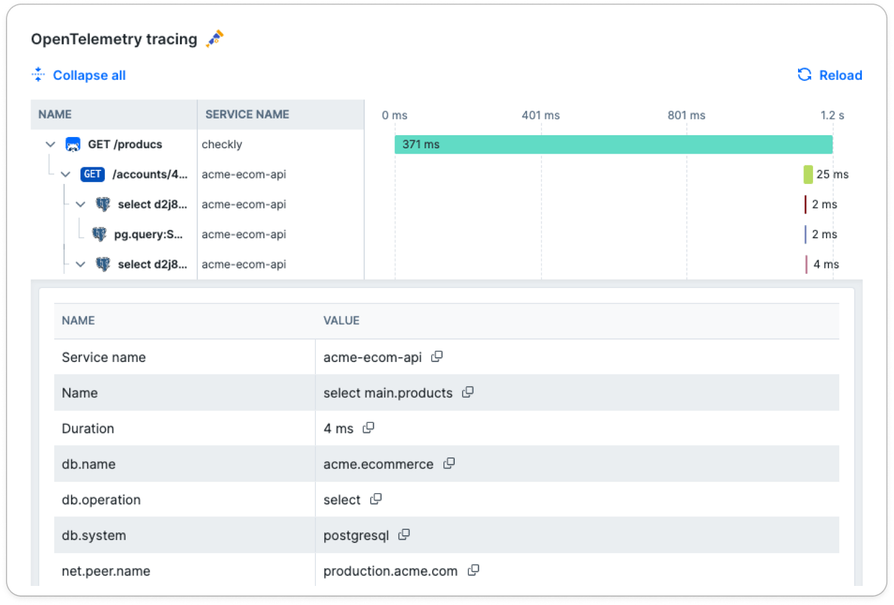894x605 pixels.
Task: Click the 801 ms timeline label
Action: pos(687,115)
